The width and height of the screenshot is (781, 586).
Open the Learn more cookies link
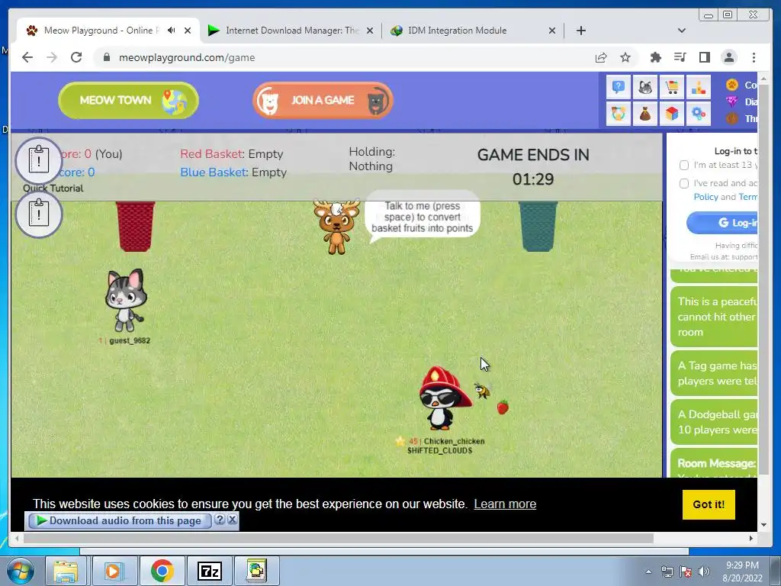505,504
